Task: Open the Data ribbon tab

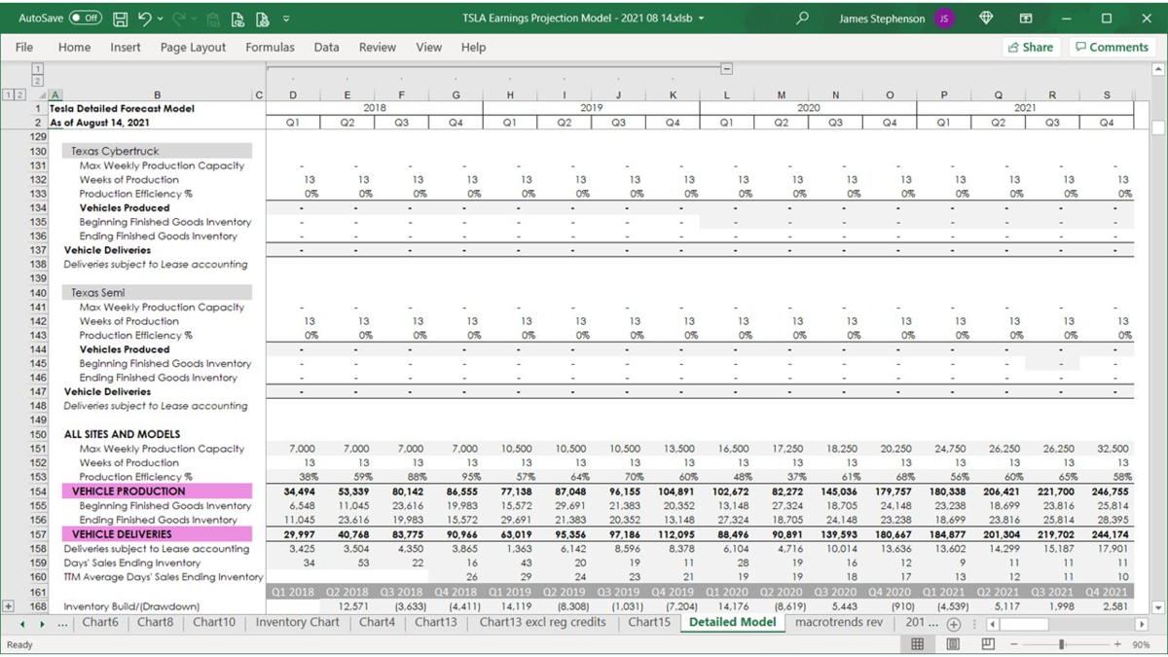Action: [x=326, y=47]
